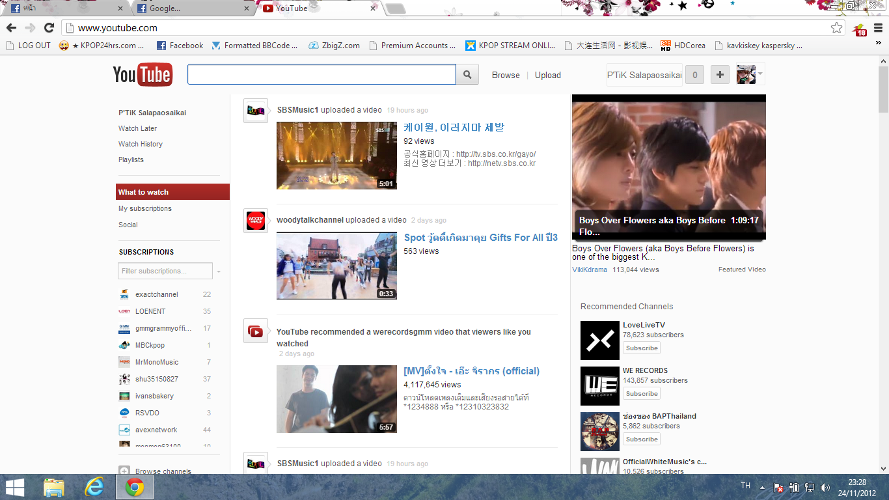Click the Upload link in header
This screenshot has width=889, height=500.
(x=548, y=75)
